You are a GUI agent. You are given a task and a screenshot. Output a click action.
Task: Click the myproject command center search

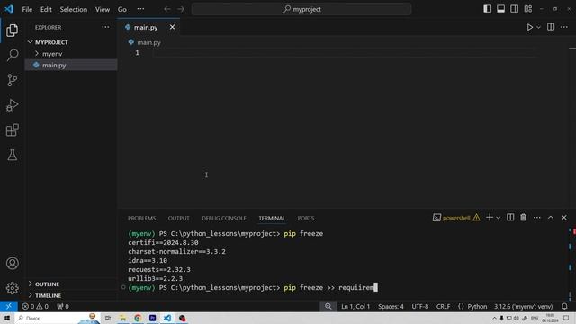(301, 9)
